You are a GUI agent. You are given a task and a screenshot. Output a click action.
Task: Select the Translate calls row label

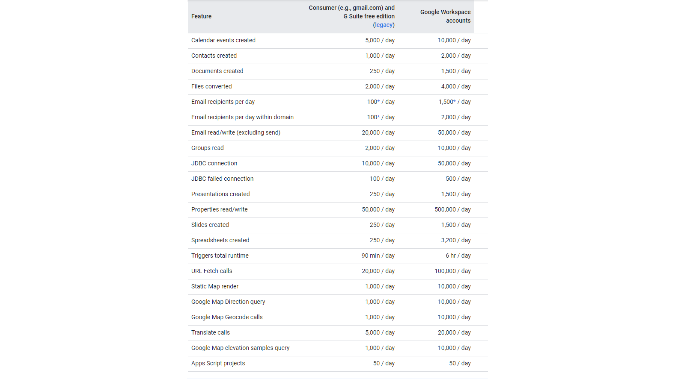click(210, 332)
